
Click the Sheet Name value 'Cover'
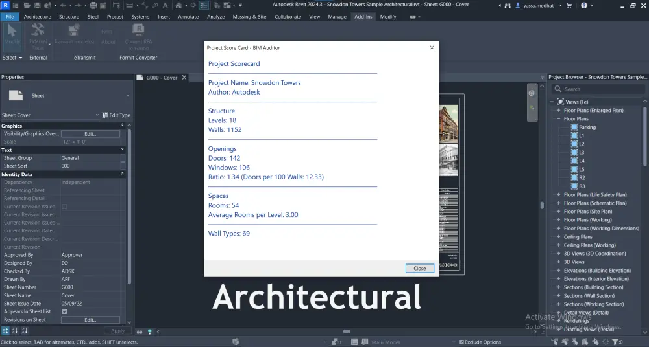click(68, 295)
